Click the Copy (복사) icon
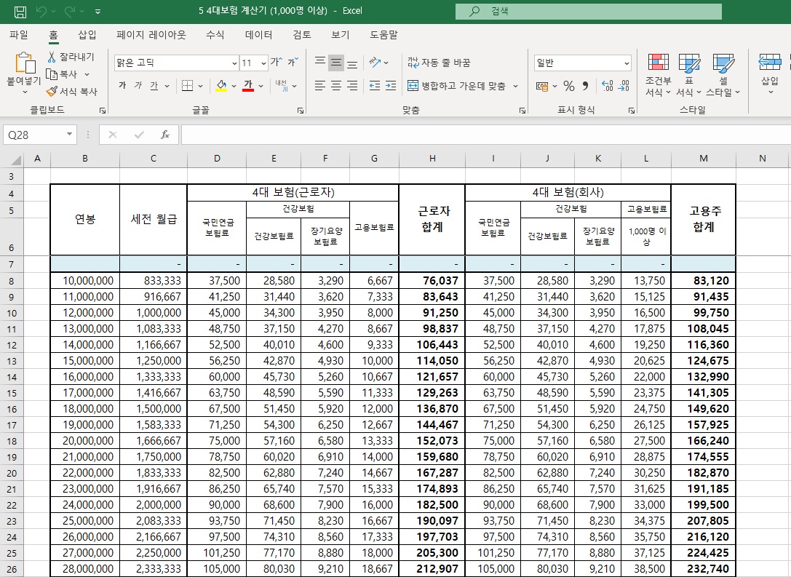Screen dimensions: 791x577 coord(52,74)
